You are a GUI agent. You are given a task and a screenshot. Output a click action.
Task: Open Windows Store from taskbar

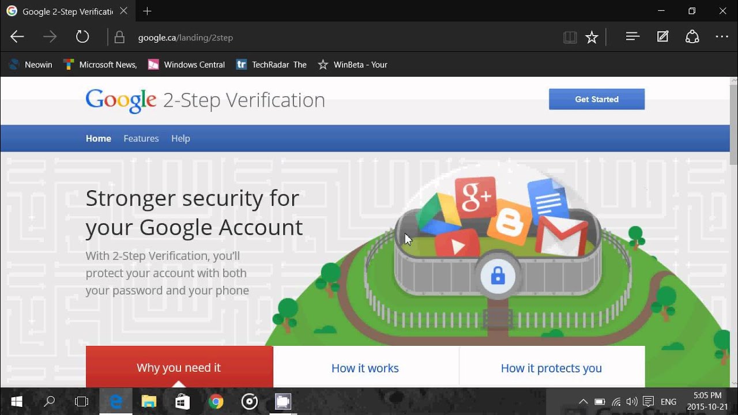182,401
